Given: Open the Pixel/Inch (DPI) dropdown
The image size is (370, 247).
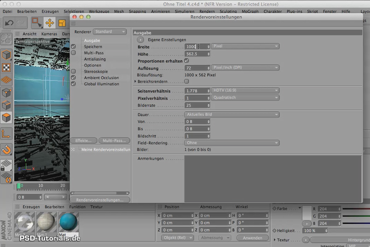Looking at the screenshot, I should (245, 68).
